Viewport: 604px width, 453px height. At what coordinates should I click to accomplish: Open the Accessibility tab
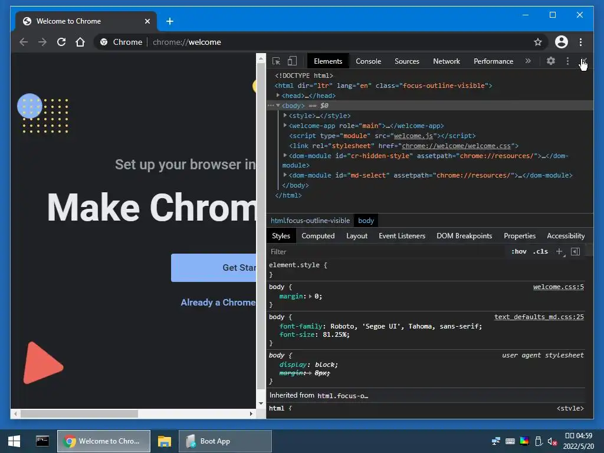[566, 236]
